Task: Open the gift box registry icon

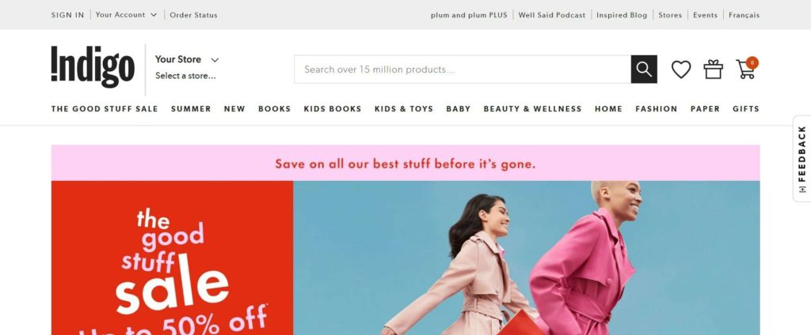Action: (714, 70)
